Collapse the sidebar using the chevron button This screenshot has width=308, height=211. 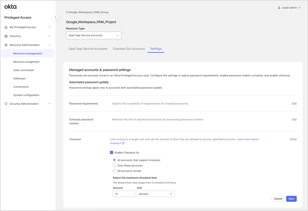(56, 17)
